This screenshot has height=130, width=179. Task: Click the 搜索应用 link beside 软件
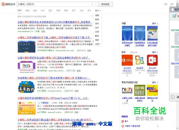pos(133,53)
